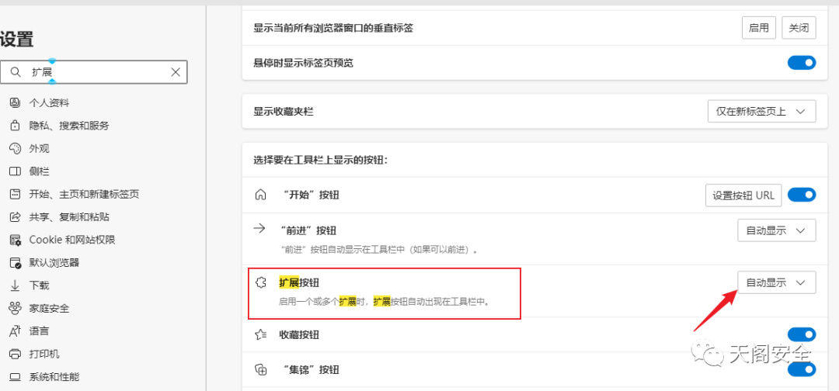Click the lock icon for 隐私、搜索和服务
Viewport: 839px width, 391px height.
[x=14, y=126]
